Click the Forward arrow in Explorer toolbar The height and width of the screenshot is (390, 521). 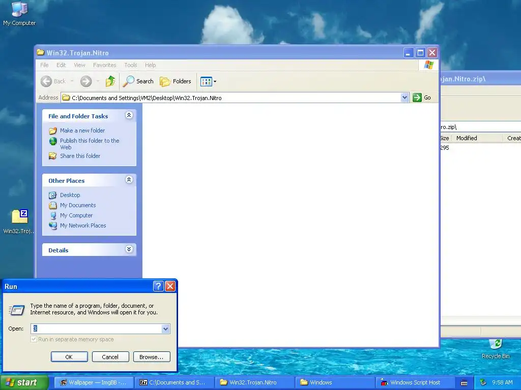point(86,81)
